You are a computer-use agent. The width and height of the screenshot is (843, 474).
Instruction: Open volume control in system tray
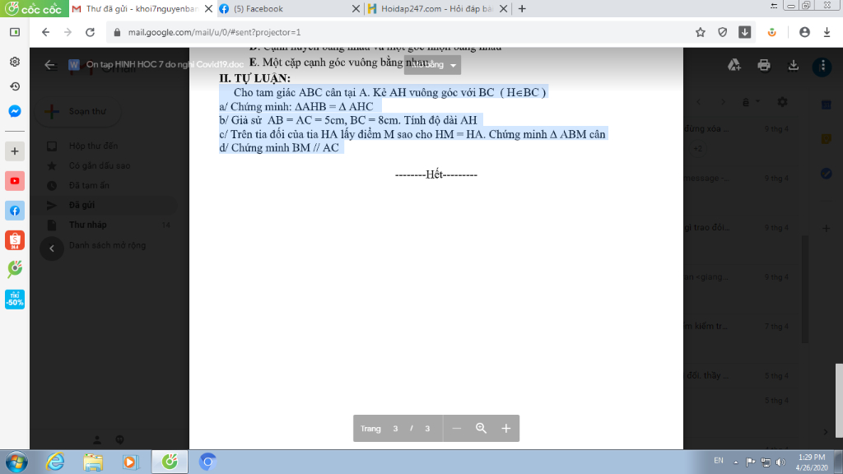point(780,462)
